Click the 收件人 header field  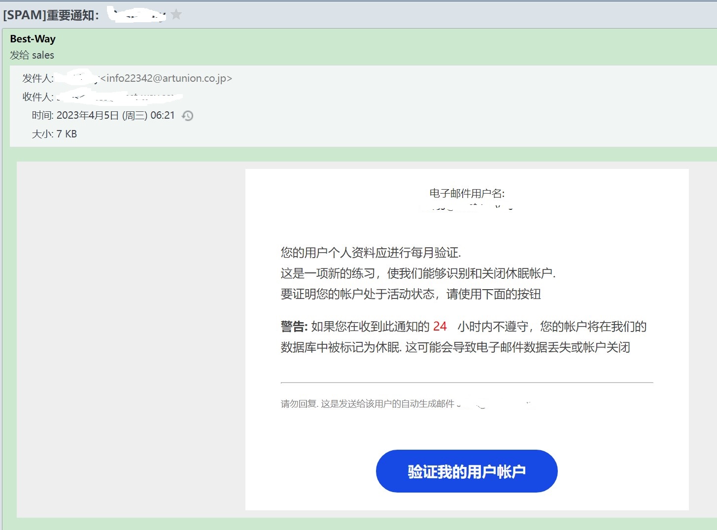[x=37, y=97]
